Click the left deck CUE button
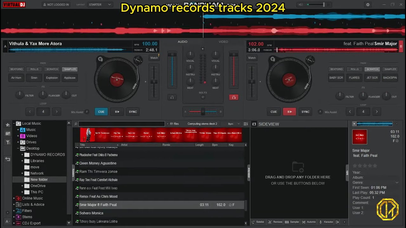This screenshot has height=228, width=406. [101, 112]
